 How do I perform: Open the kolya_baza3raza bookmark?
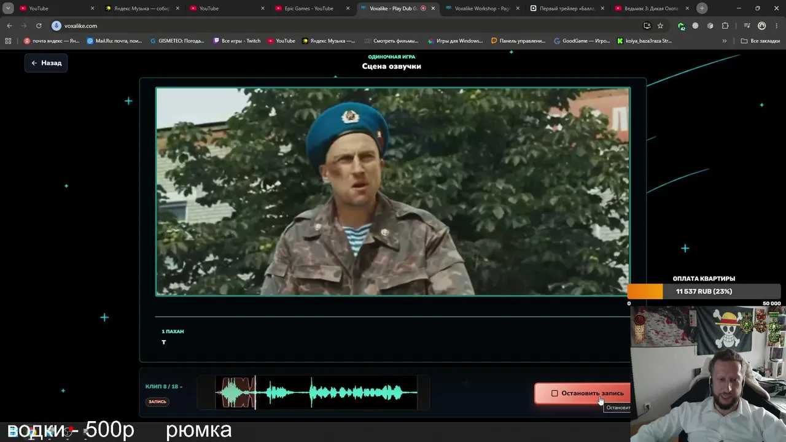644,41
